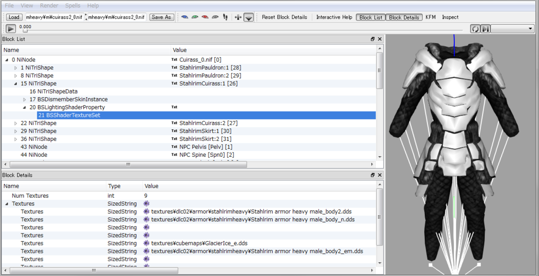
Task: Switch to Side view with the red eye icon
Action: pos(205,17)
